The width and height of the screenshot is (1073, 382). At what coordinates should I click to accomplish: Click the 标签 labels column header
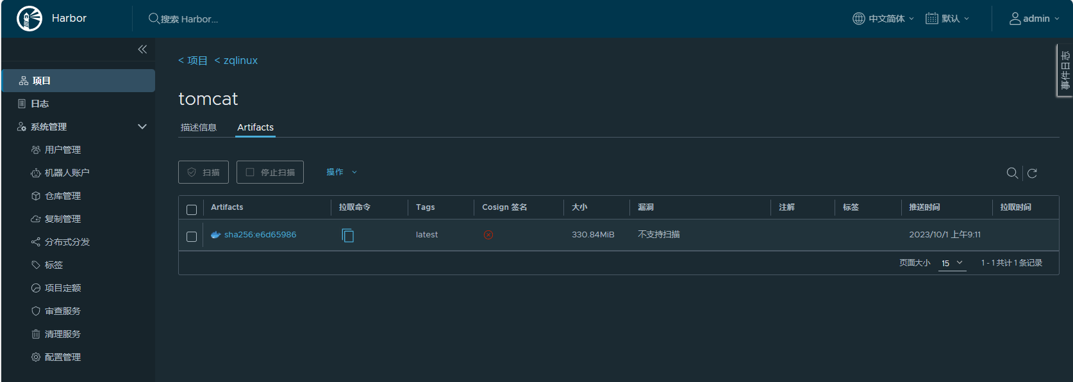tap(851, 207)
